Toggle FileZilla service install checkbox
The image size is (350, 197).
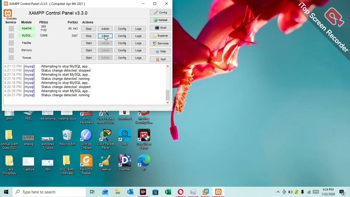[x=11, y=43]
